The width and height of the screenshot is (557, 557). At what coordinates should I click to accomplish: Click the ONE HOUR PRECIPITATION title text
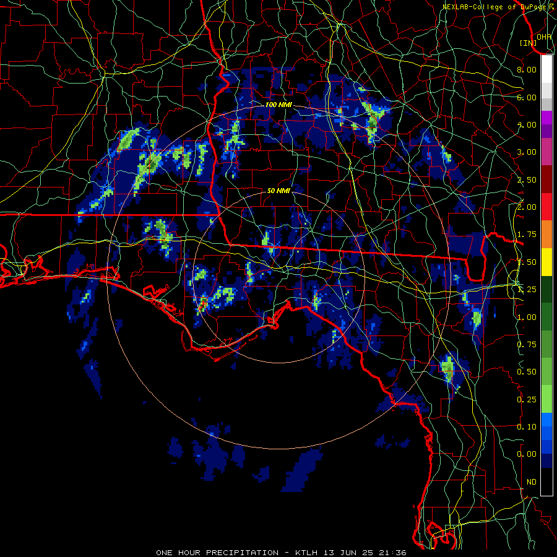coord(217,553)
